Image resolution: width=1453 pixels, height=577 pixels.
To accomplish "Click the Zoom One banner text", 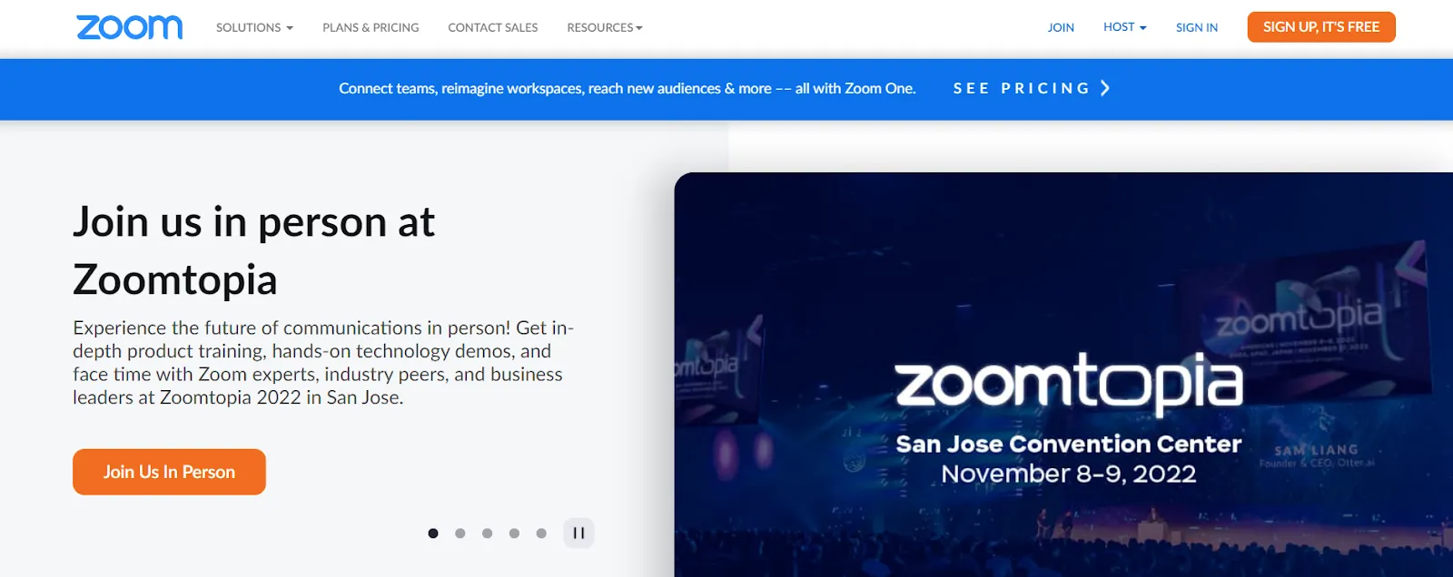I will [628, 88].
